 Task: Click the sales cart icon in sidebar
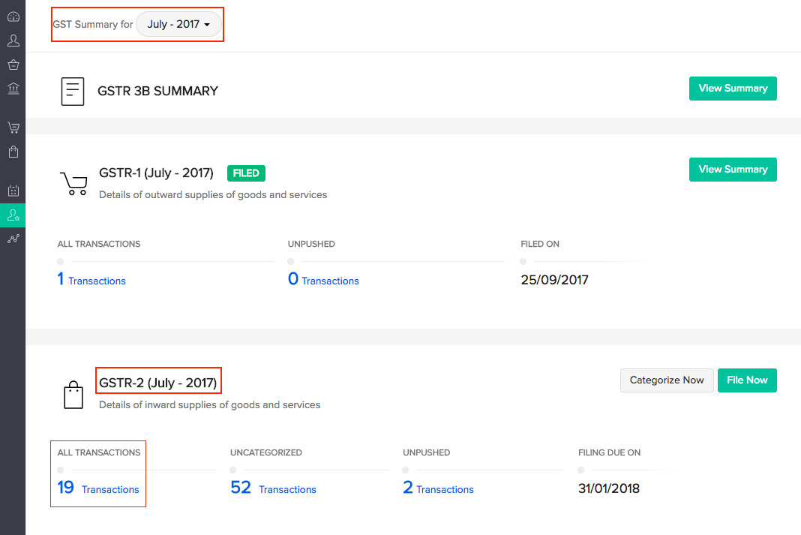tap(13, 127)
